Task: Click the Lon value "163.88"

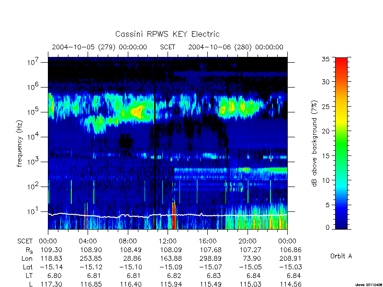Action: pyautogui.click(x=171, y=258)
